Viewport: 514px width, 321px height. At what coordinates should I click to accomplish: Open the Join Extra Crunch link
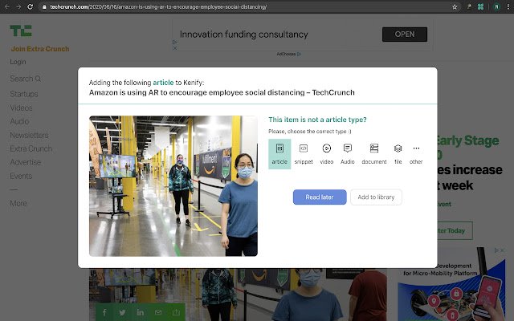(40, 49)
